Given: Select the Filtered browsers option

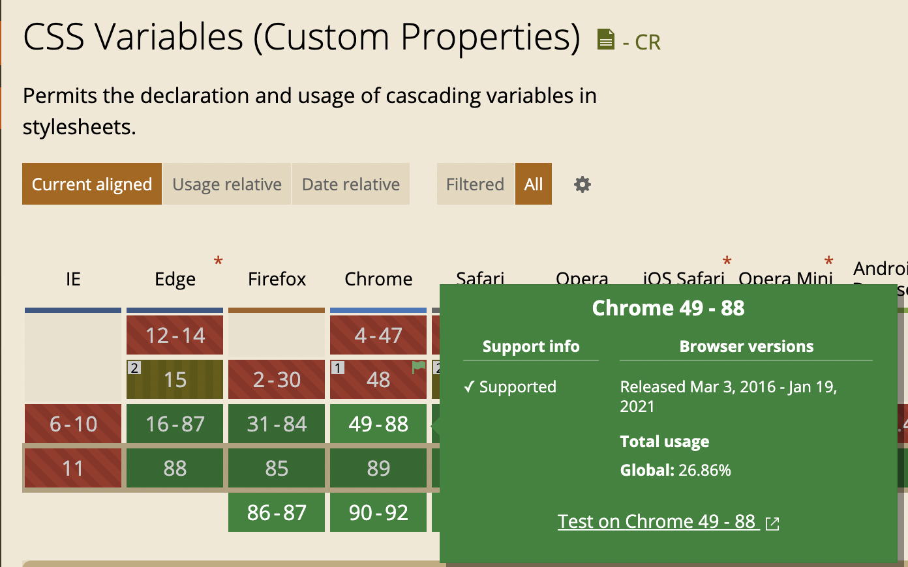Looking at the screenshot, I should point(475,184).
